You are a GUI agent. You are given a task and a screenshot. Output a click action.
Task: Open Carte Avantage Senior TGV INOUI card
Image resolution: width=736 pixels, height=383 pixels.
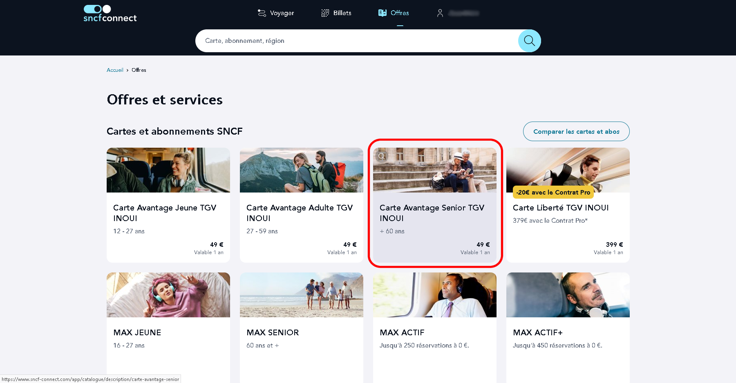pyautogui.click(x=435, y=205)
